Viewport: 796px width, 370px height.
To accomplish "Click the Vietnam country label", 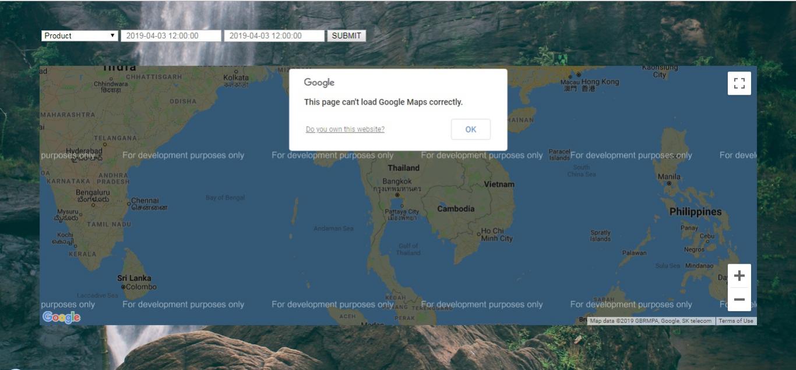I will [499, 184].
